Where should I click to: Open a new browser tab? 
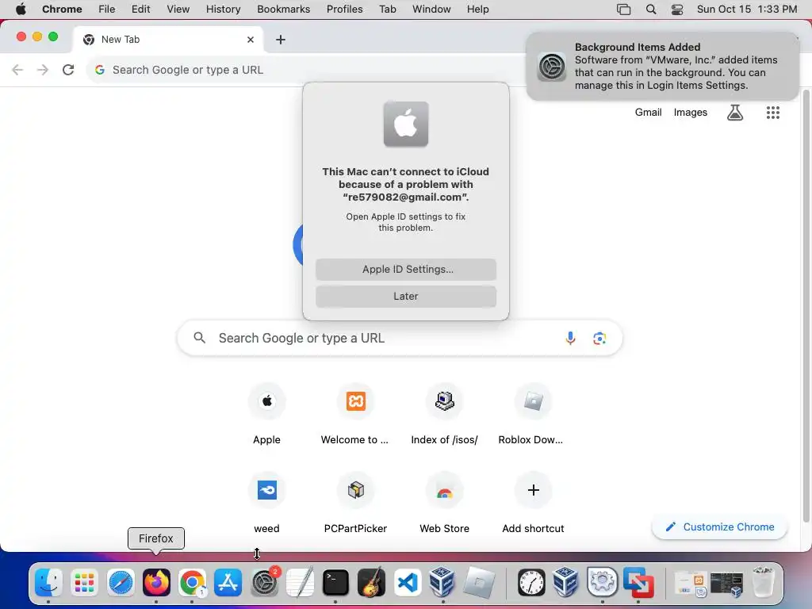[280, 40]
